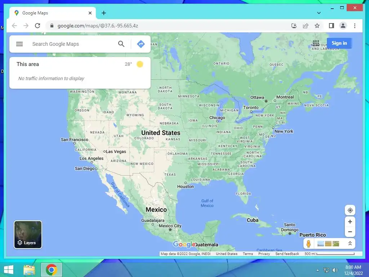
Task: Click the address bar URL
Action: 98,26
